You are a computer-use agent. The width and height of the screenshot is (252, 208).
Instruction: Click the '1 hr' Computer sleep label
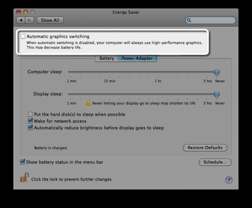158,81
